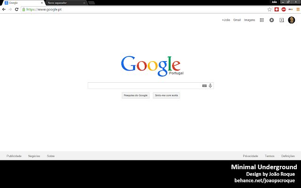Open a new tab with the new tab button
The width and height of the screenshot is (301, 188).
(92, 3)
